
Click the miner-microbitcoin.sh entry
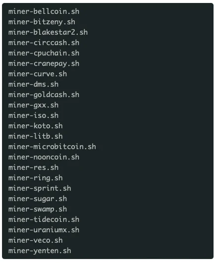[x=52, y=147]
